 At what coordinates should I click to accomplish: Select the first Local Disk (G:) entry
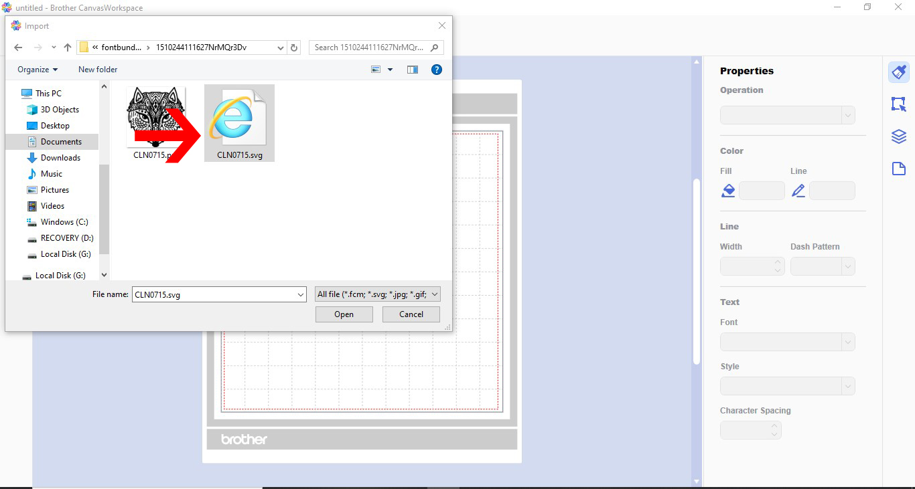66,254
